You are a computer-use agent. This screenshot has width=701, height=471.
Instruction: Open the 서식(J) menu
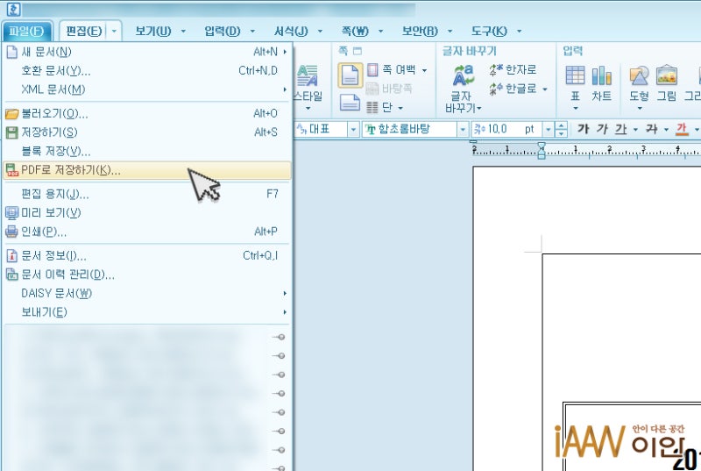[x=291, y=32]
